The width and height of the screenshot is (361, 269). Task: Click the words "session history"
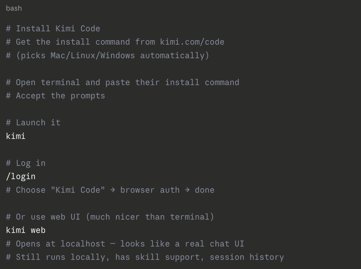click(247, 257)
